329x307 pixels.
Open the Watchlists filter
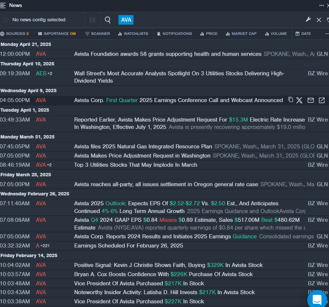133,34
